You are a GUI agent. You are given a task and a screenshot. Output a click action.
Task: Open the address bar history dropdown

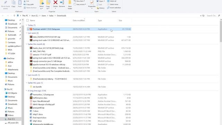tap(200, 16)
